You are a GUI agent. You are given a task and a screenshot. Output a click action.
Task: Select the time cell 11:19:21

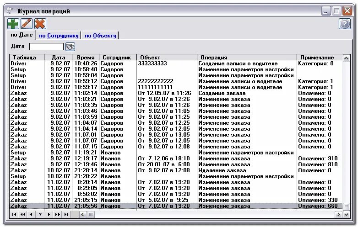(x=86, y=153)
